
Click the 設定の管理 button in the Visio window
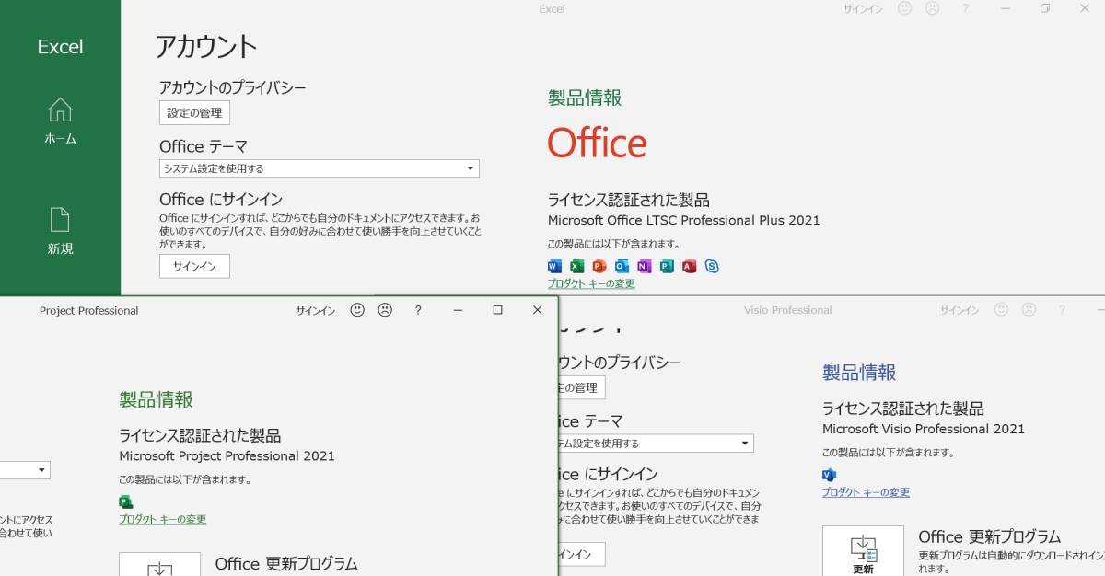click(x=582, y=387)
